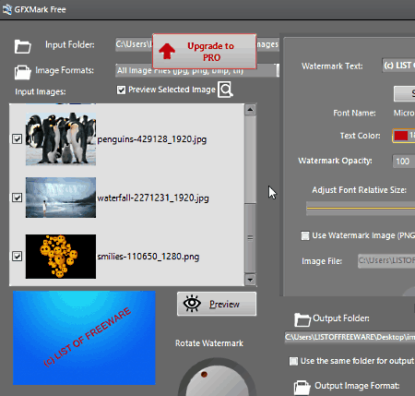
Task: Click the button below Watermark Text field
Action: (x=405, y=93)
